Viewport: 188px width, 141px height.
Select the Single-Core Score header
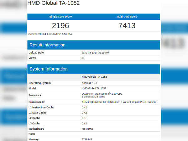pos(60,17)
